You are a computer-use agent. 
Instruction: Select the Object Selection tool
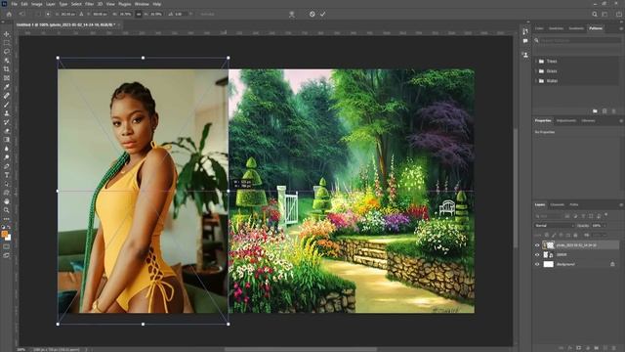7,61
